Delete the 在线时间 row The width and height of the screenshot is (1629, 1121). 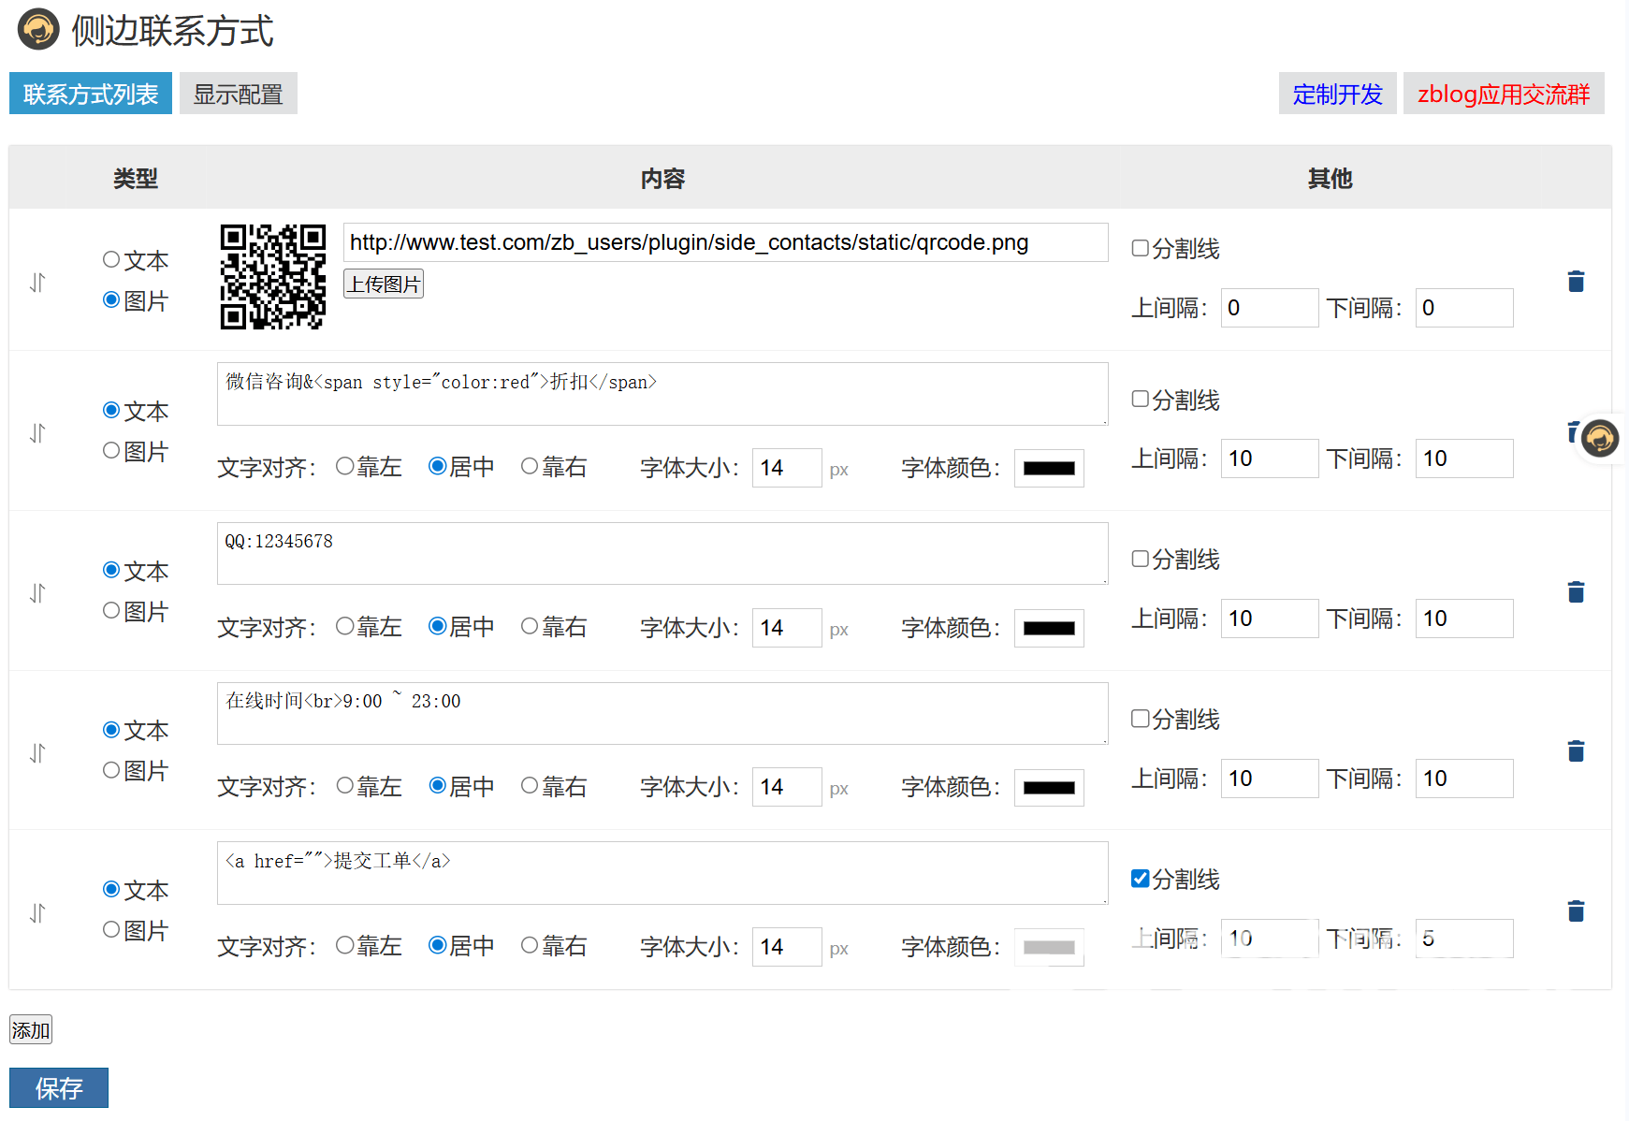(x=1576, y=750)
